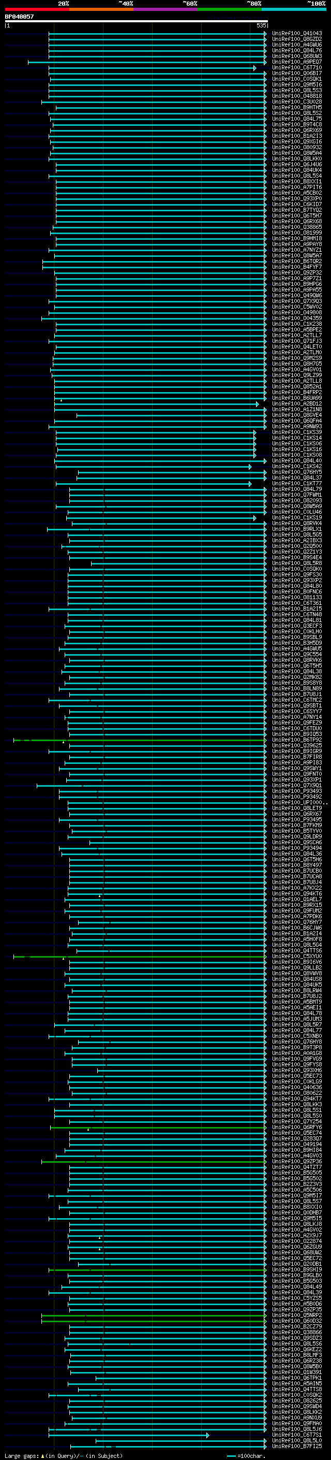Select the UniRef100_O81133 entry
The width and height of the screenshot is (331, 1460).
pos(297,597)
